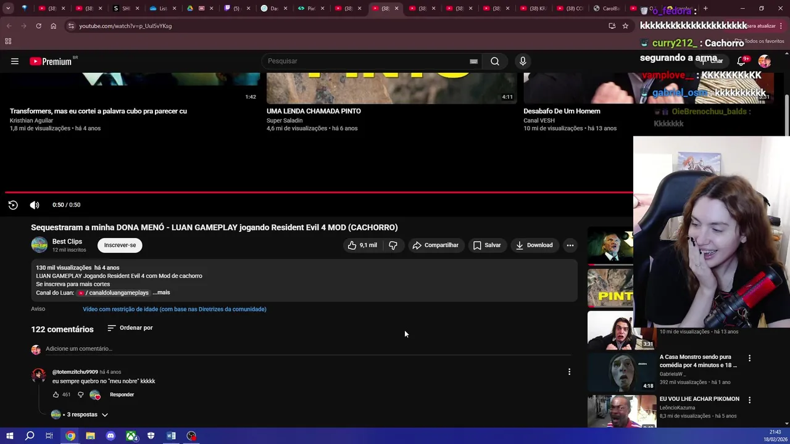Start voice search with microphone icon
This screenshot has width=790, height=444.
point(523,61)
